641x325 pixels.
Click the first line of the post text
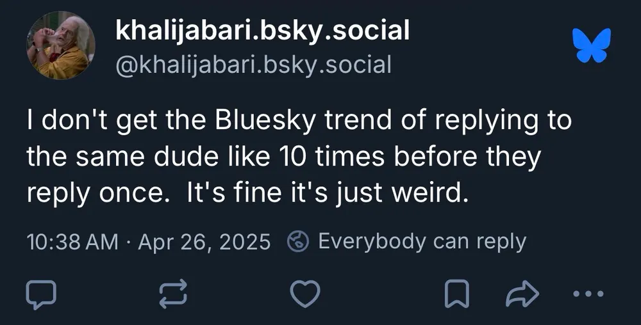click(299, 121)
